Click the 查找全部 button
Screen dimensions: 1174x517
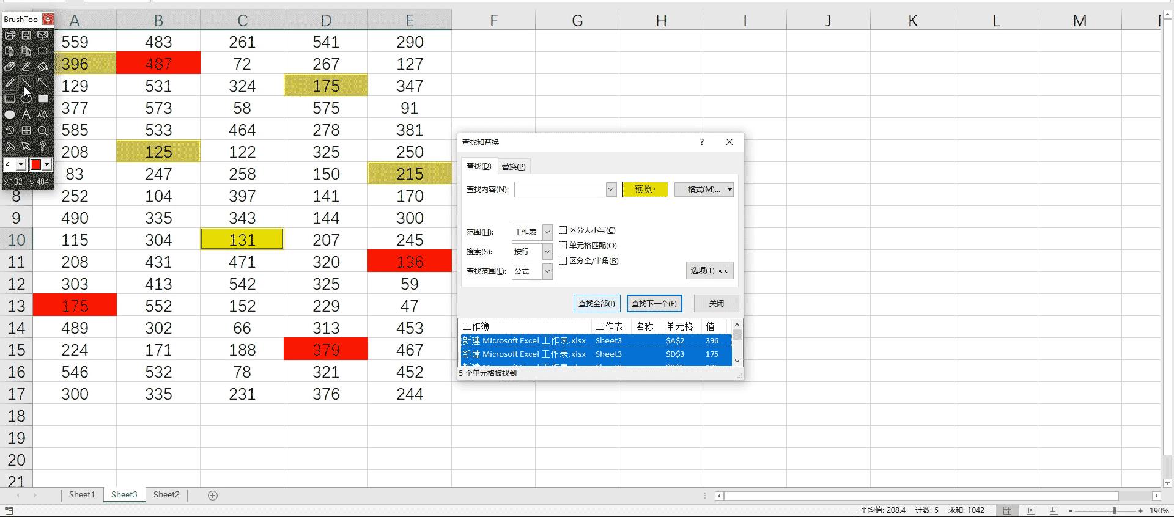[597, 304]
